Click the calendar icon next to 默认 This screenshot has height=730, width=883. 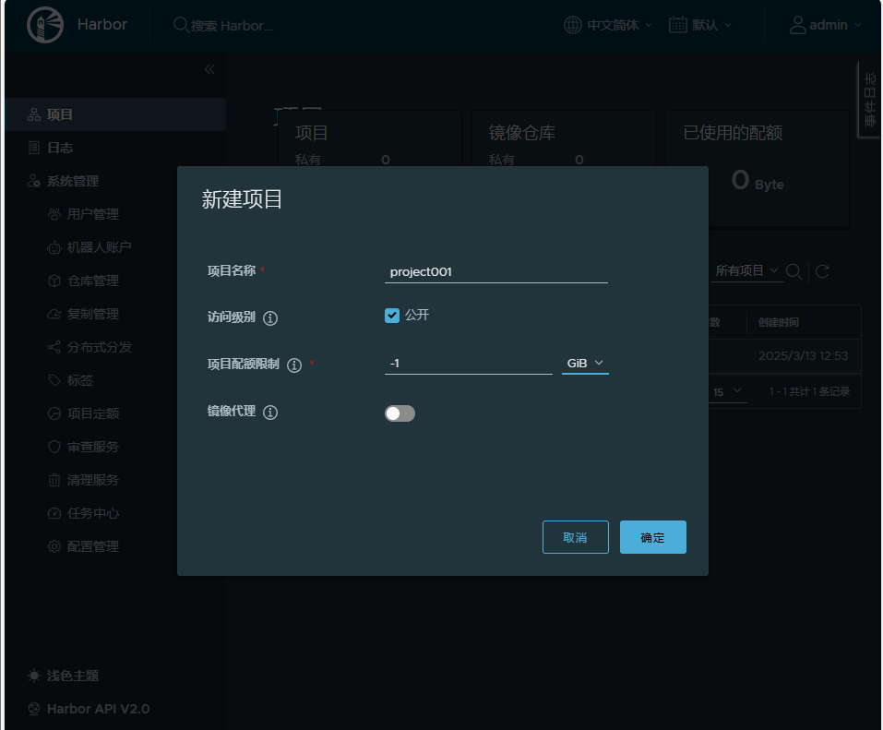click(x=678, y=25)
